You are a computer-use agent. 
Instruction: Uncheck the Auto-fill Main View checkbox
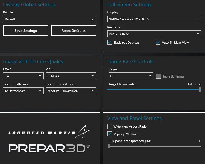pyautogui.click(x=158, y=42)
